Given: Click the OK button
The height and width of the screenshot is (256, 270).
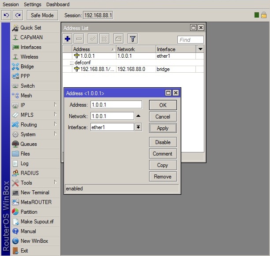Looking at the screenshot, I should [x=163, y=105].
